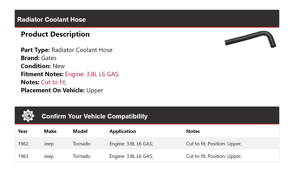This screenshot has height=172, width=294.
Task: Click the gear compatibility icon
Action: click(28, 116)
